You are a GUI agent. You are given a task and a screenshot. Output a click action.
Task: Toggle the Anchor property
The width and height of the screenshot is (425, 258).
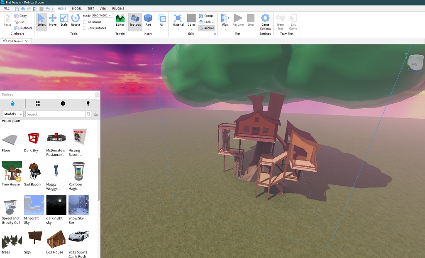click(x=207, y=28)
